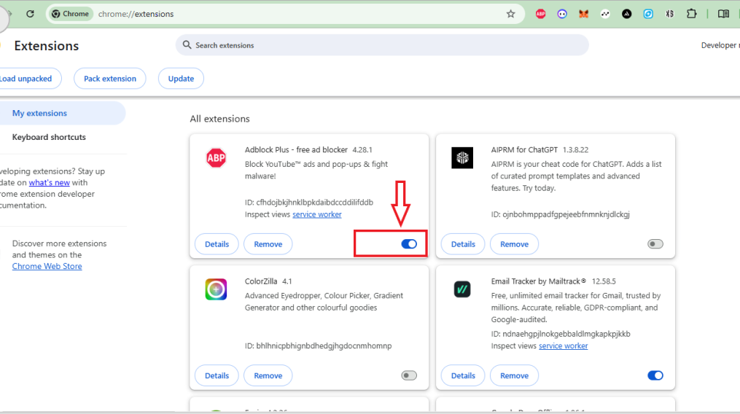Viewport: 740px width, 414px height.
Task: Open the Extensions puzzle piece menu
Action: (692, 14)
